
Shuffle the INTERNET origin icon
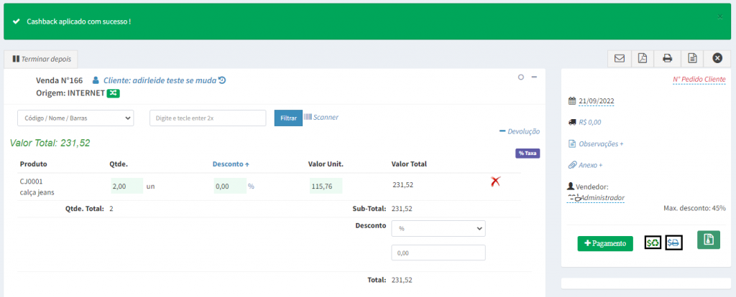pos(114,93)
